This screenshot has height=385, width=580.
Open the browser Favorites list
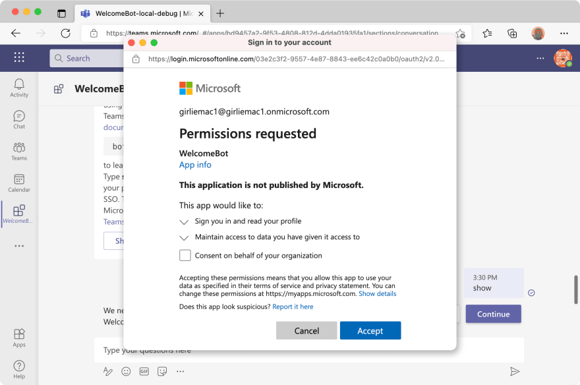click(487, 34)
